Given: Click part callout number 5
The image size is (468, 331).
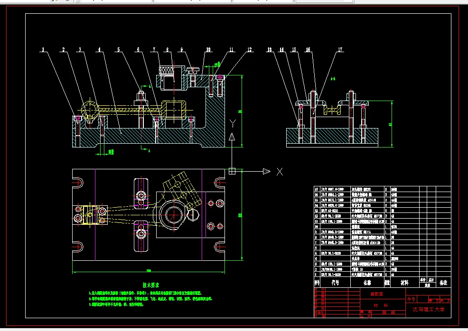Looking at the screenshot, I should pyautogui.click(x=119, y=49).
